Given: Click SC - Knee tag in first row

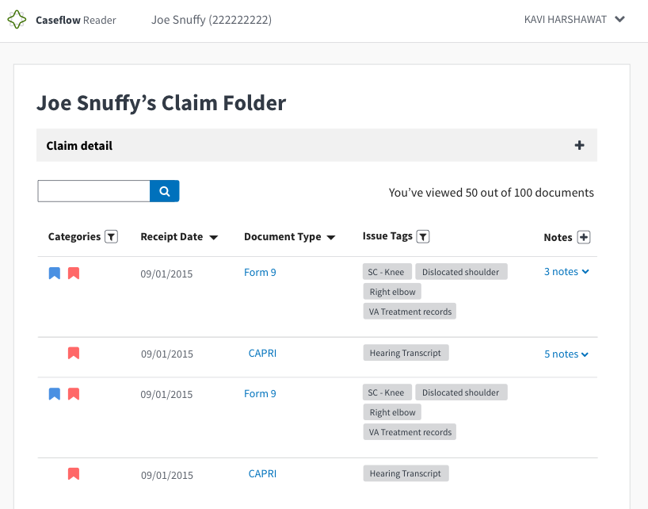Looking at the screenshot, I should coord(387,272).
